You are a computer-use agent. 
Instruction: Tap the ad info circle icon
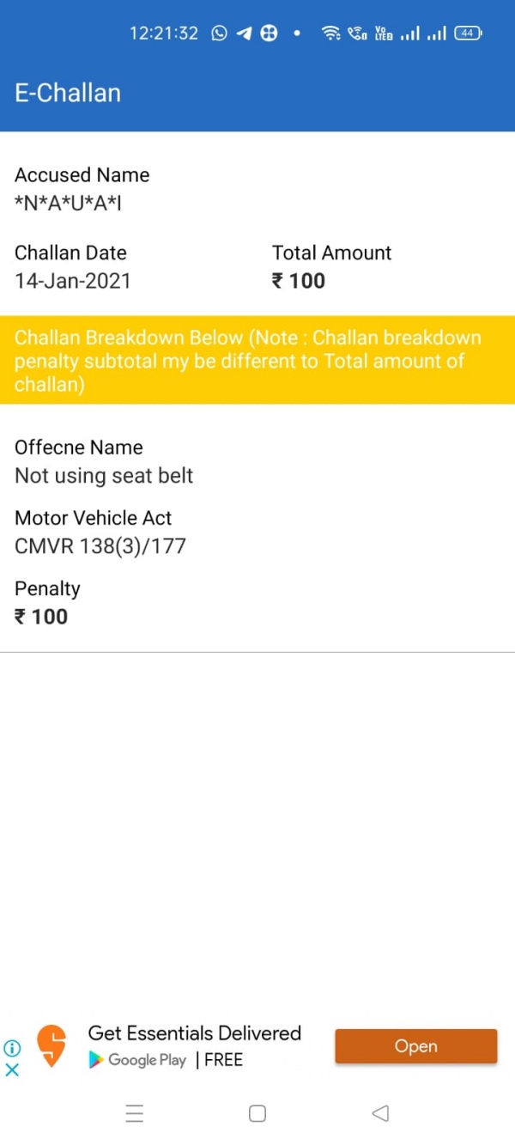coord(12,1049)
